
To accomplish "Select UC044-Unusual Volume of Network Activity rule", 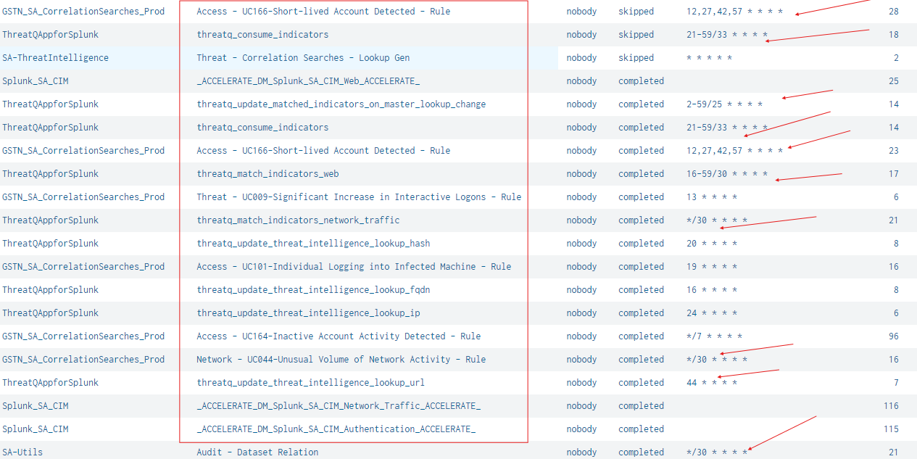I will [x=341, y=360].
